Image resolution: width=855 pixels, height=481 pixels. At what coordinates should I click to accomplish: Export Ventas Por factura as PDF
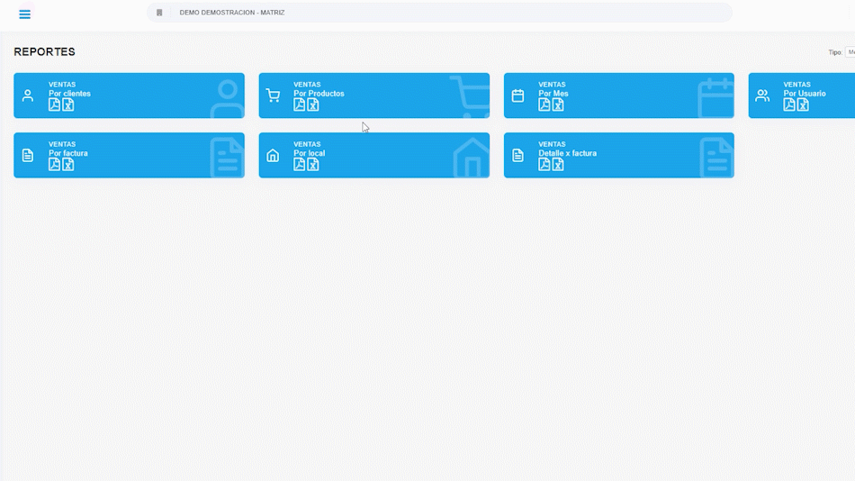pos(54,164)
